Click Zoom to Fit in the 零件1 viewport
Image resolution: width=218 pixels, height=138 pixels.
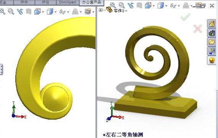tap(113, 5)
